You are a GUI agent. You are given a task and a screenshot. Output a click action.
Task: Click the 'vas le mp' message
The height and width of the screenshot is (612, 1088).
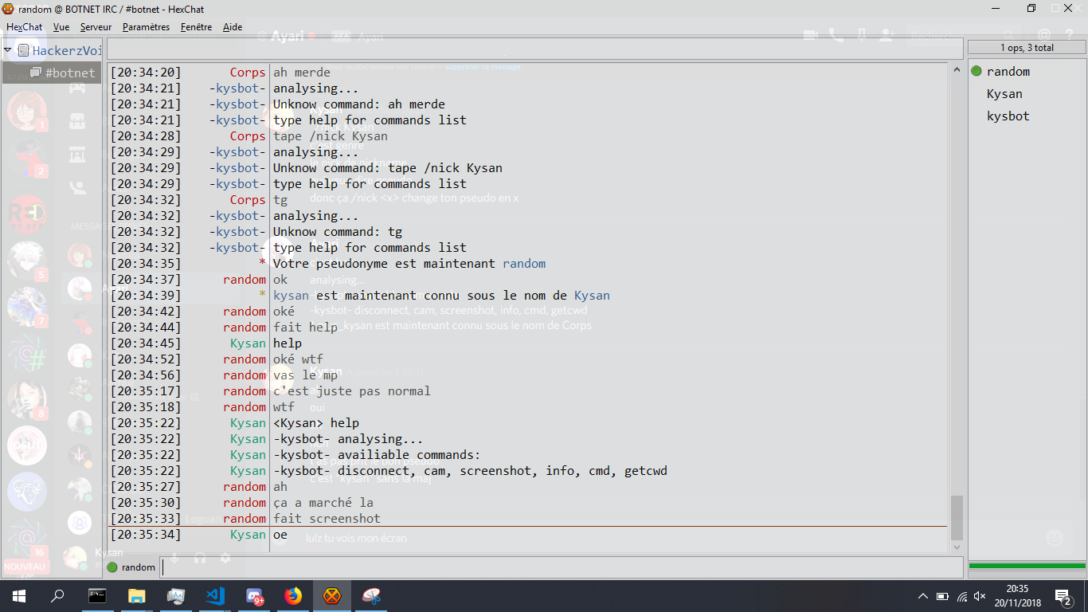(305, 375)
